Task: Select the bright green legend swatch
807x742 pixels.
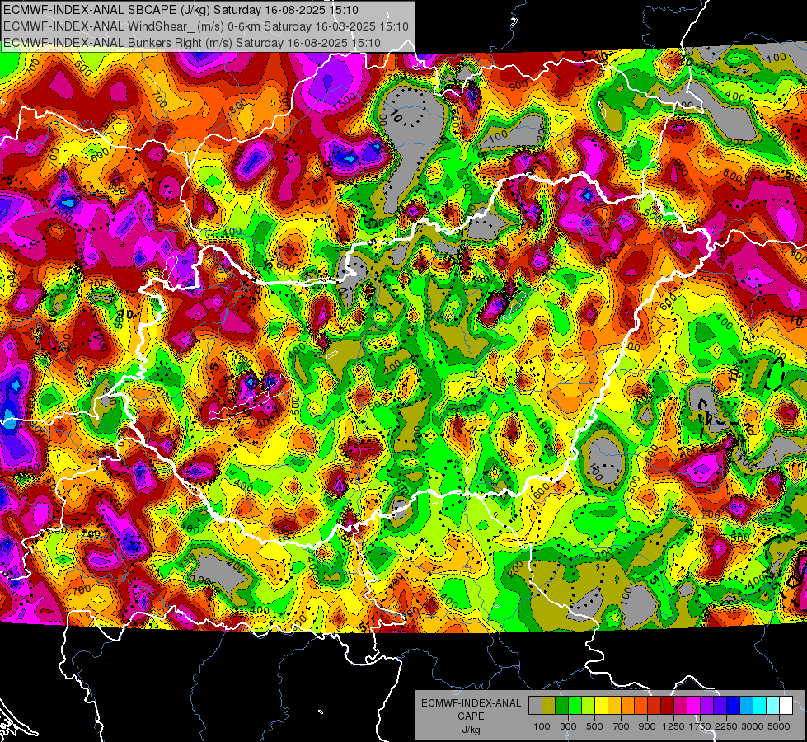Action: 575,705
